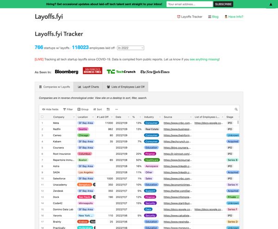Click The New York Times logo
This screenshot has width=278, height=229.
[x=155, y=72]
